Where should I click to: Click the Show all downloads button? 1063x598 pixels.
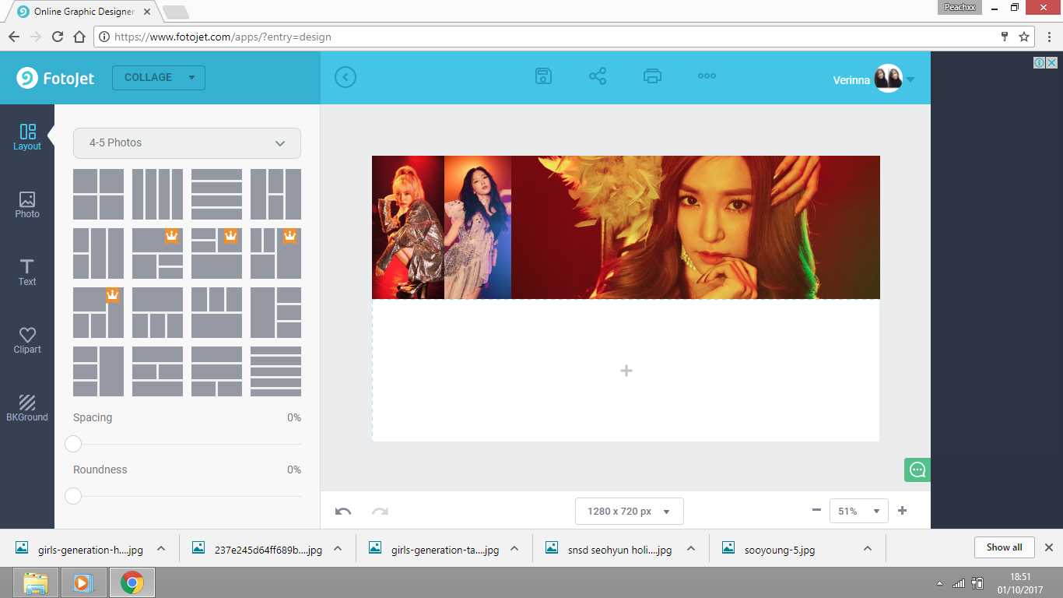1004,547
